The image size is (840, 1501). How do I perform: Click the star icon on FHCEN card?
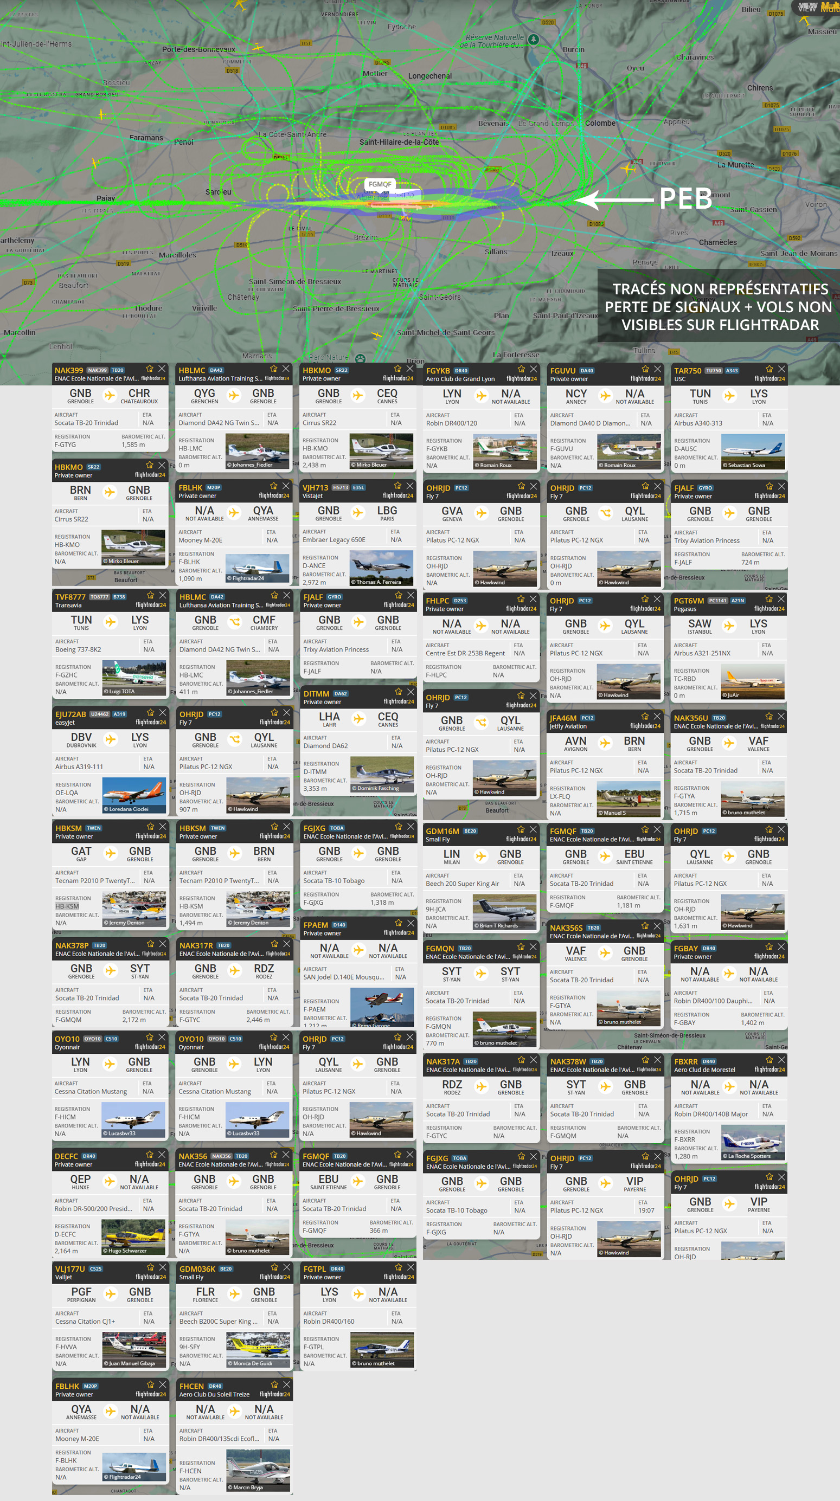click(274, 1384)
